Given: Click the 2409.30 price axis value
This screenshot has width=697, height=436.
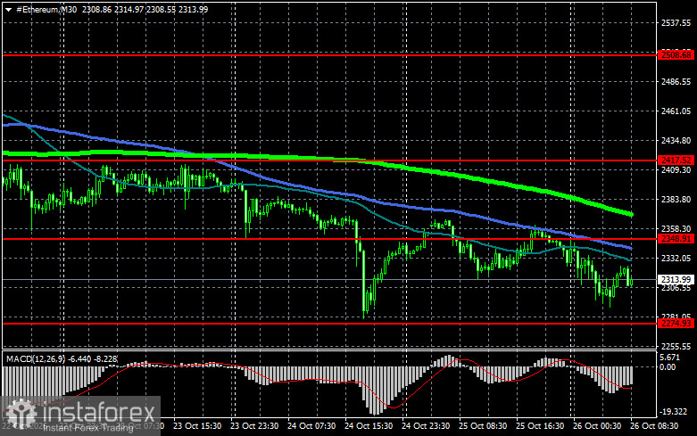Looking at the screenshot, I should (x=676, y=170).
